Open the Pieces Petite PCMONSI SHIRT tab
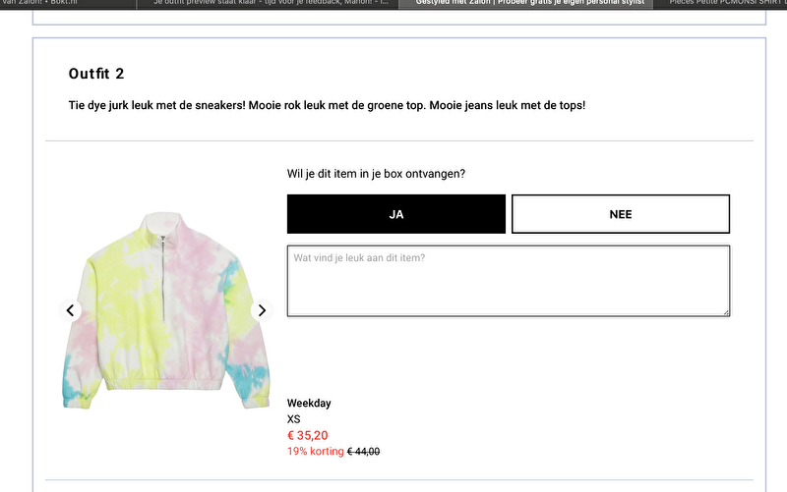Screen dimensions: 787x492 pyautogui.click(x=720, y=4)
